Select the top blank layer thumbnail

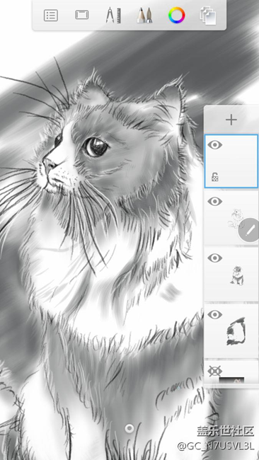231,161
